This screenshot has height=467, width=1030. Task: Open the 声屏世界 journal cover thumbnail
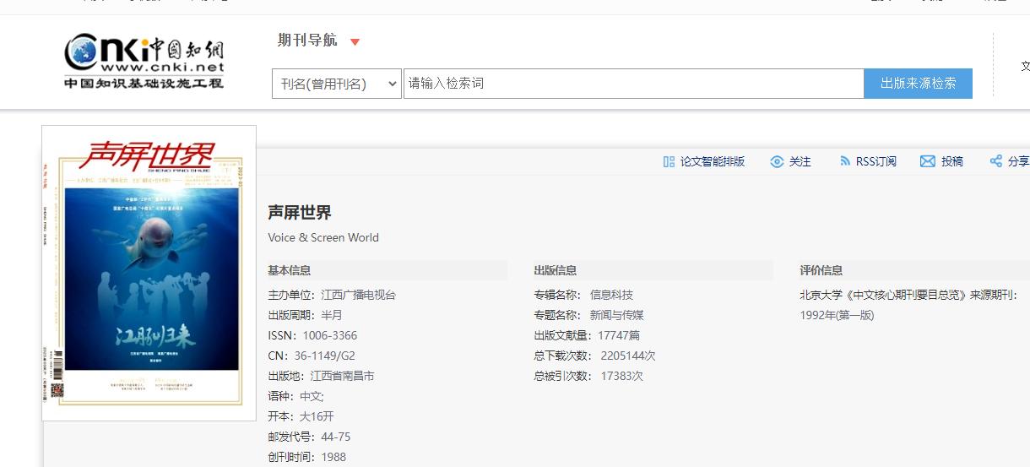pos(149,273)
